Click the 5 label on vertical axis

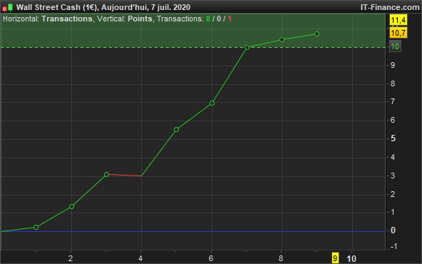pyautogui.click(x=393, y=138)
